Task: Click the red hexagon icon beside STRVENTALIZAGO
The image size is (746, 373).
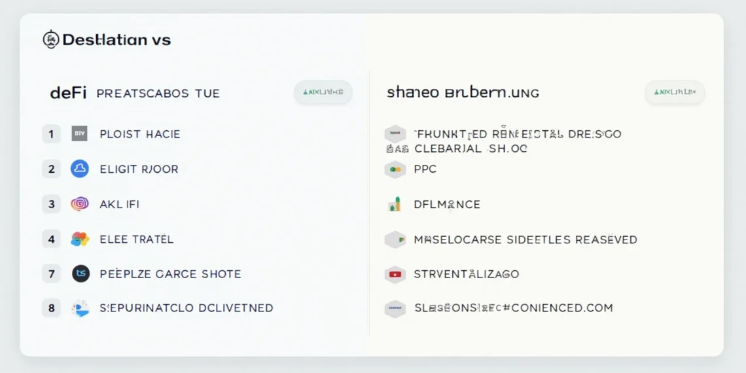Action: pyautogui.click(x=395, y=274)
